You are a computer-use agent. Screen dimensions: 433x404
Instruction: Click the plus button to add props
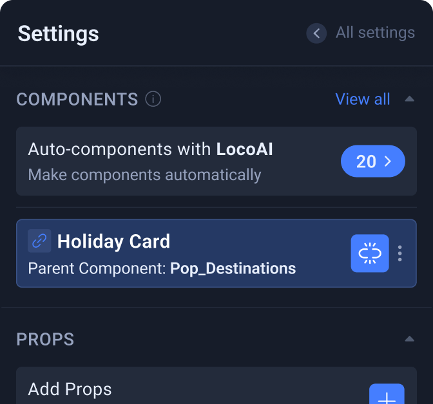point(387,394)
